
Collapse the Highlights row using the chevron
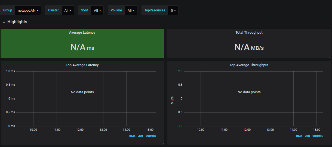pyautogui.click(x=4, y=22)
